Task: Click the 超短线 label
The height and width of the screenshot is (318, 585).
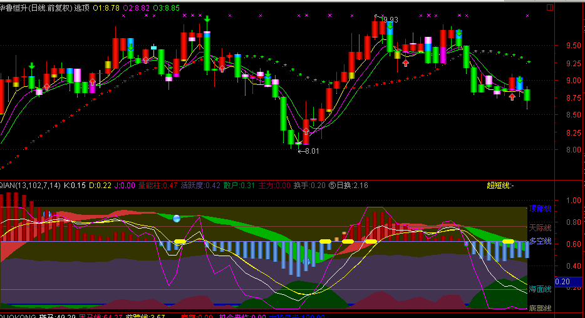Action: [500, 185]
